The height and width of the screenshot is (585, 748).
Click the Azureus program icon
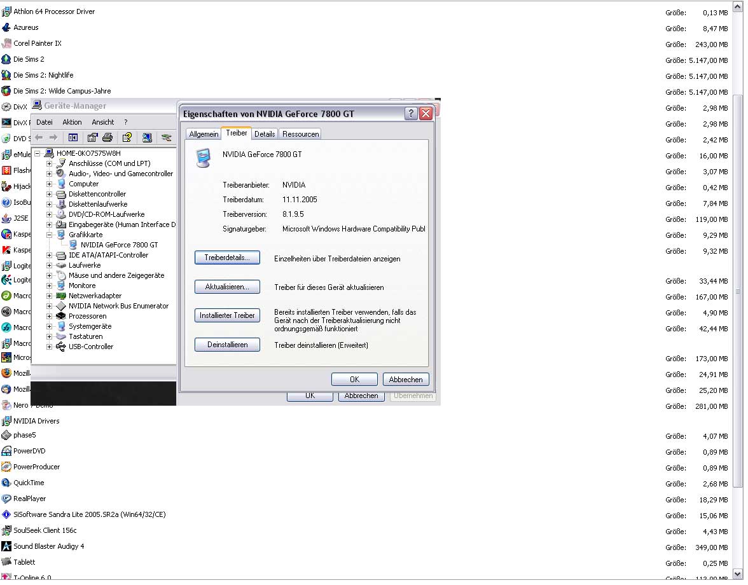click(x=6, y=27)
